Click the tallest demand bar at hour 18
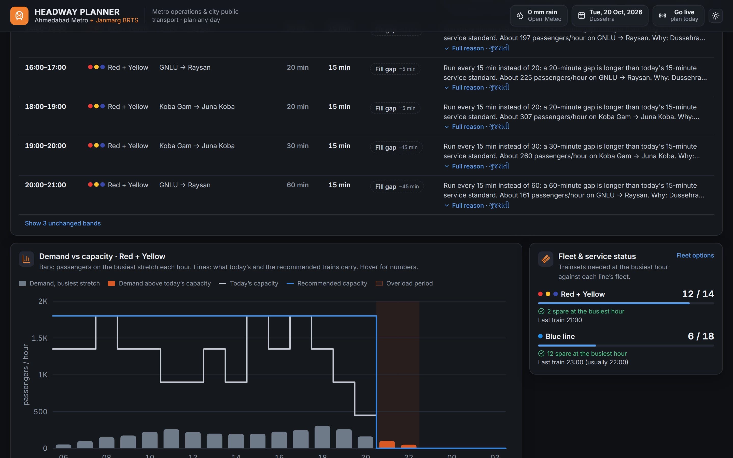Screen dimensions: 733x458 point(322,437)
